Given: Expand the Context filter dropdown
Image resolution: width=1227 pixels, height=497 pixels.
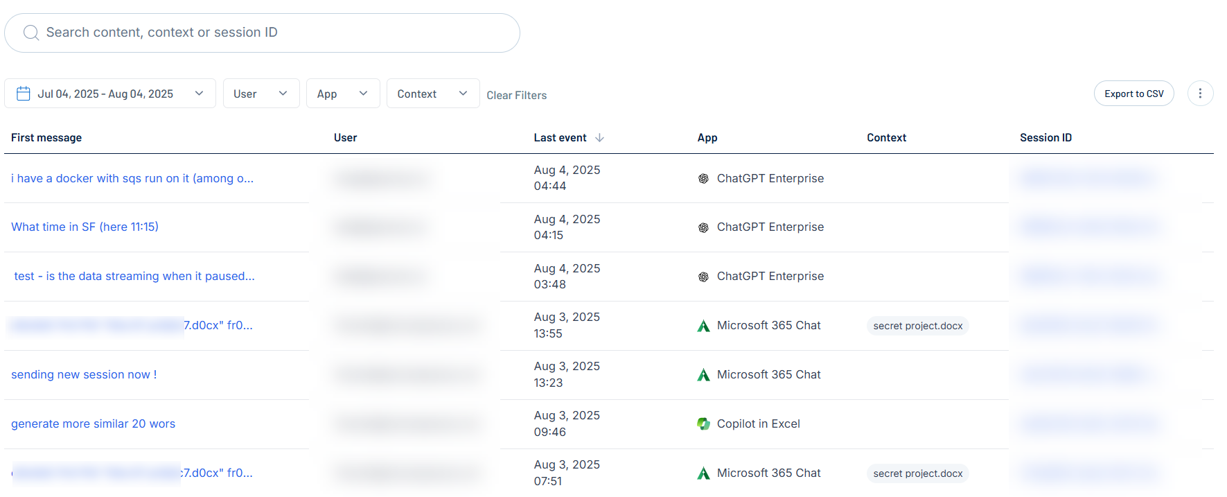Looking at the screenshot, I should tap(432, 94).
